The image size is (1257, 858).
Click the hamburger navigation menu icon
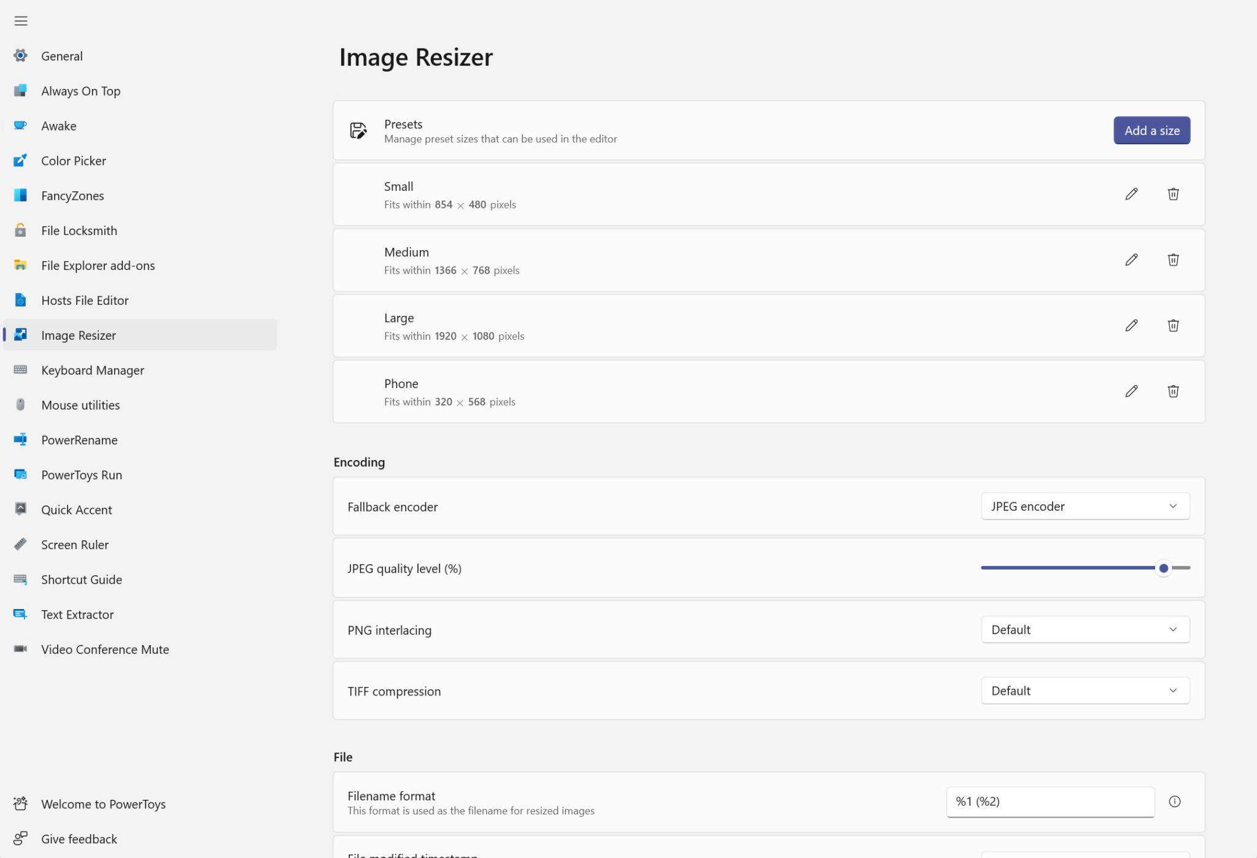pos(21,21)
